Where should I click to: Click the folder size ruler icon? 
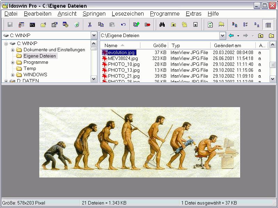221,25
